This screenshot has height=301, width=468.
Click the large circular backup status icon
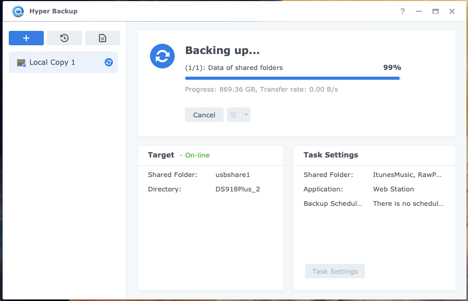pyautogui.click(x=162, y=57)
